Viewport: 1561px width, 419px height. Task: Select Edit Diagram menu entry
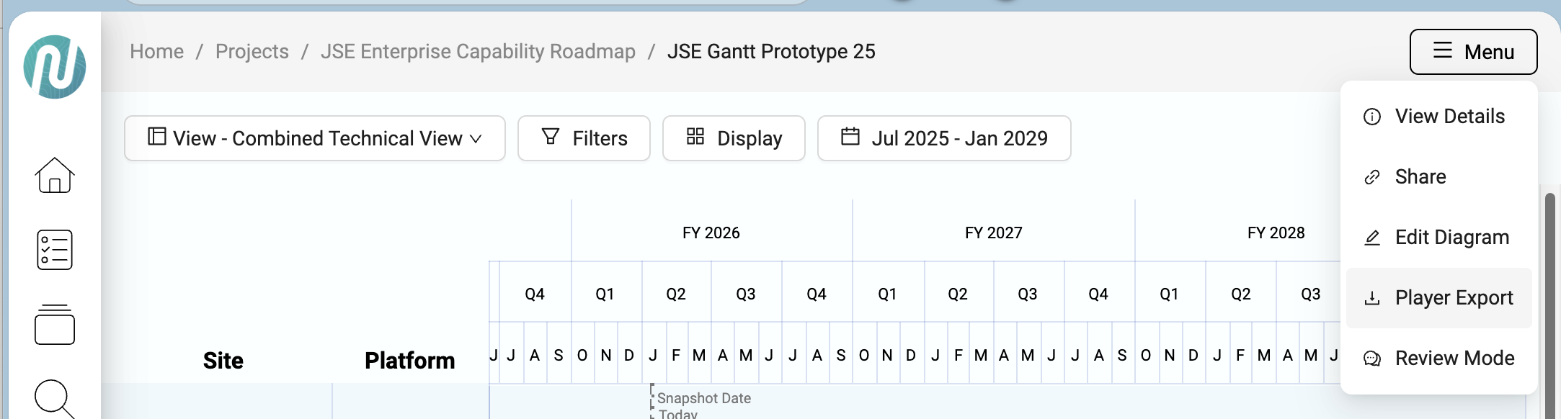point(1451,238)
